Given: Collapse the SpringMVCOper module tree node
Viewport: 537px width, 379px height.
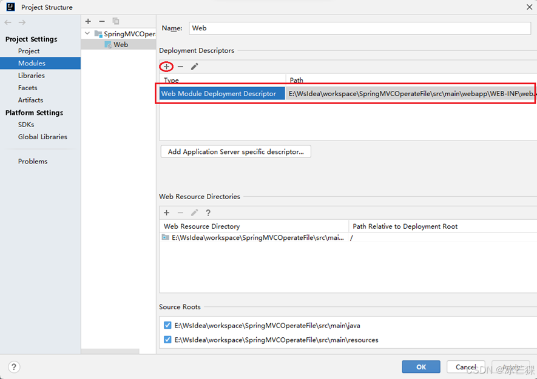Looking at the screenshot, I should coord(87,33).
